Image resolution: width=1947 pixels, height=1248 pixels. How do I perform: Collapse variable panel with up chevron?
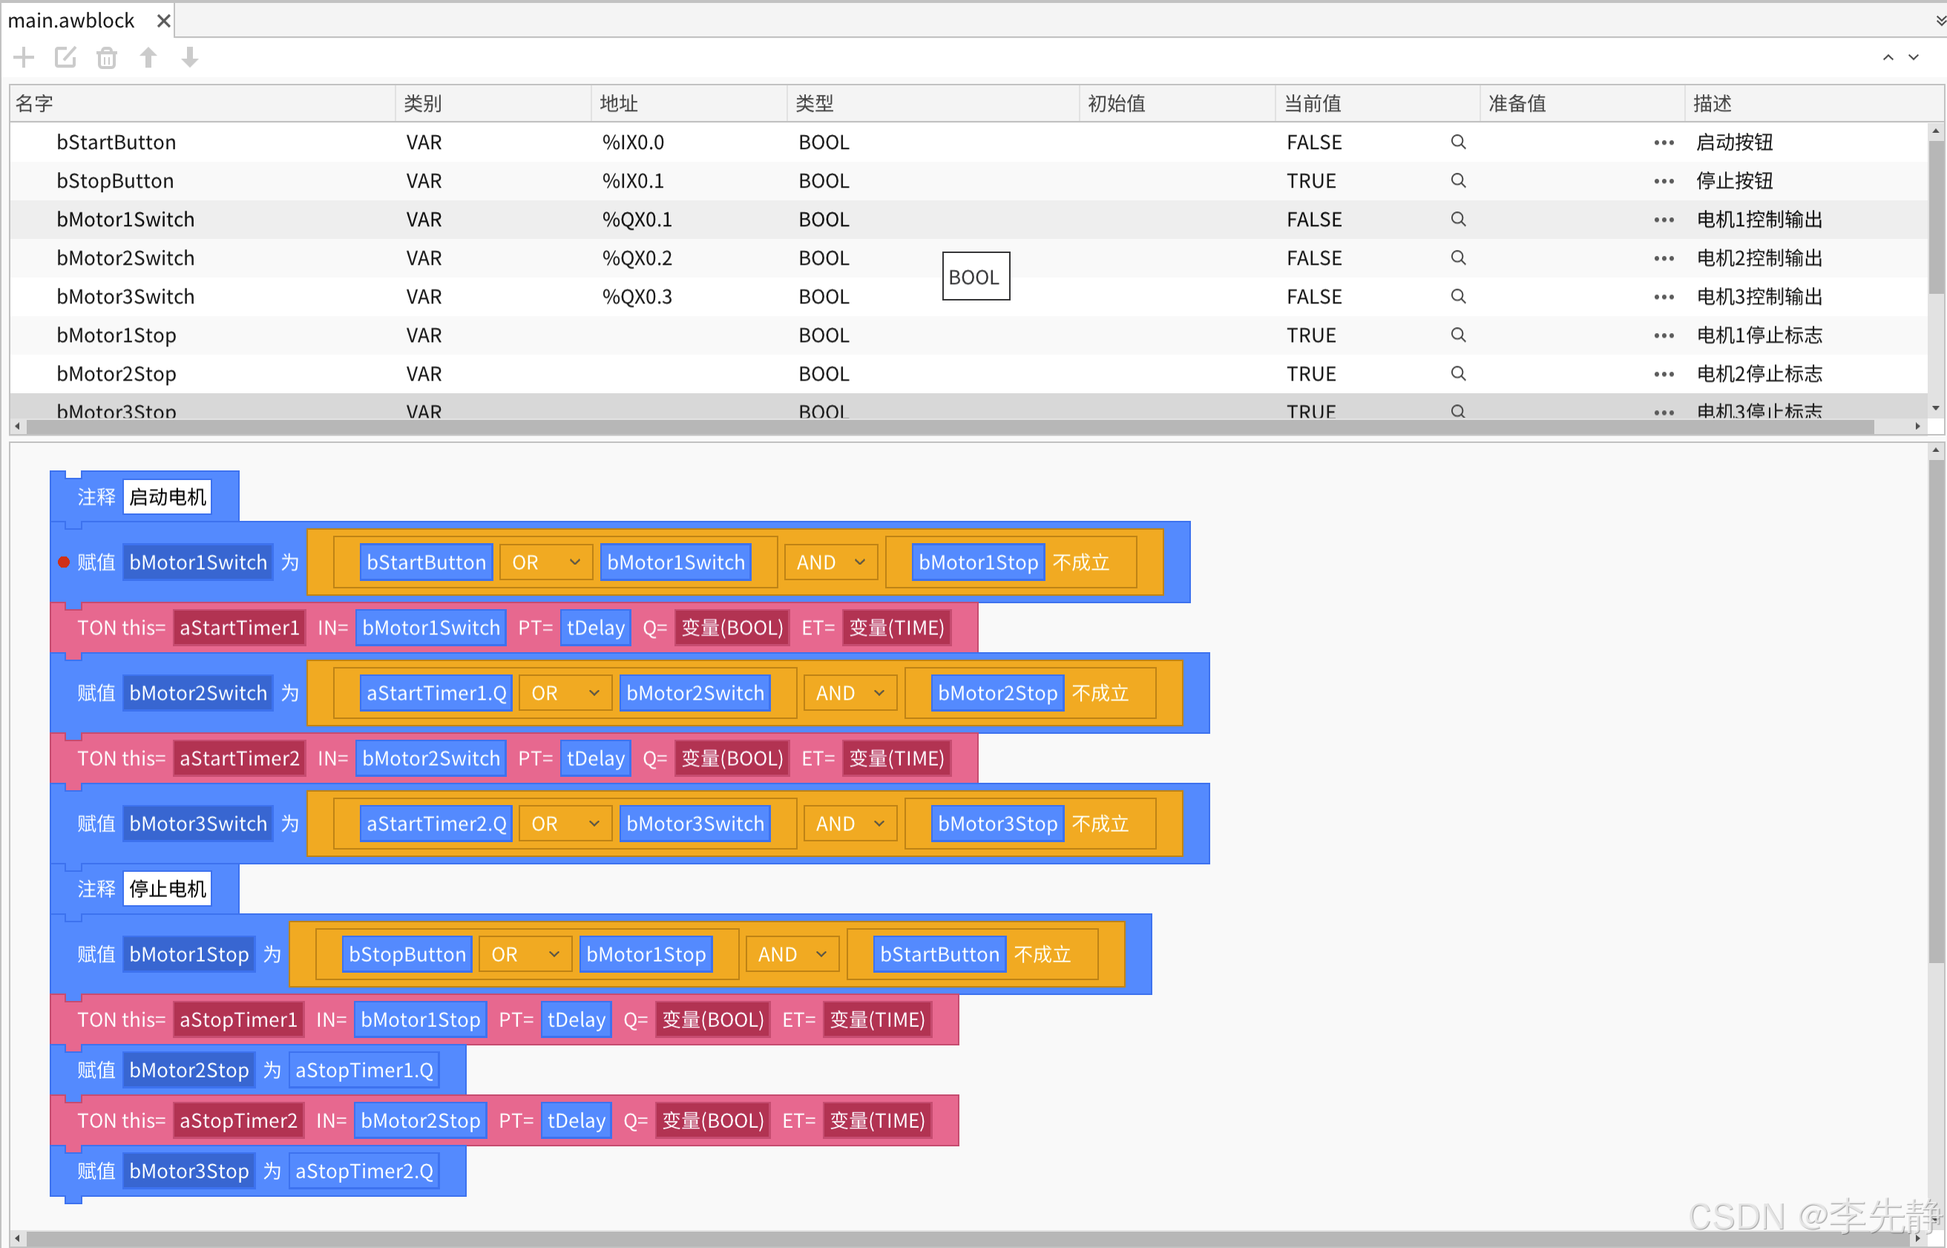click(1888, 58)
